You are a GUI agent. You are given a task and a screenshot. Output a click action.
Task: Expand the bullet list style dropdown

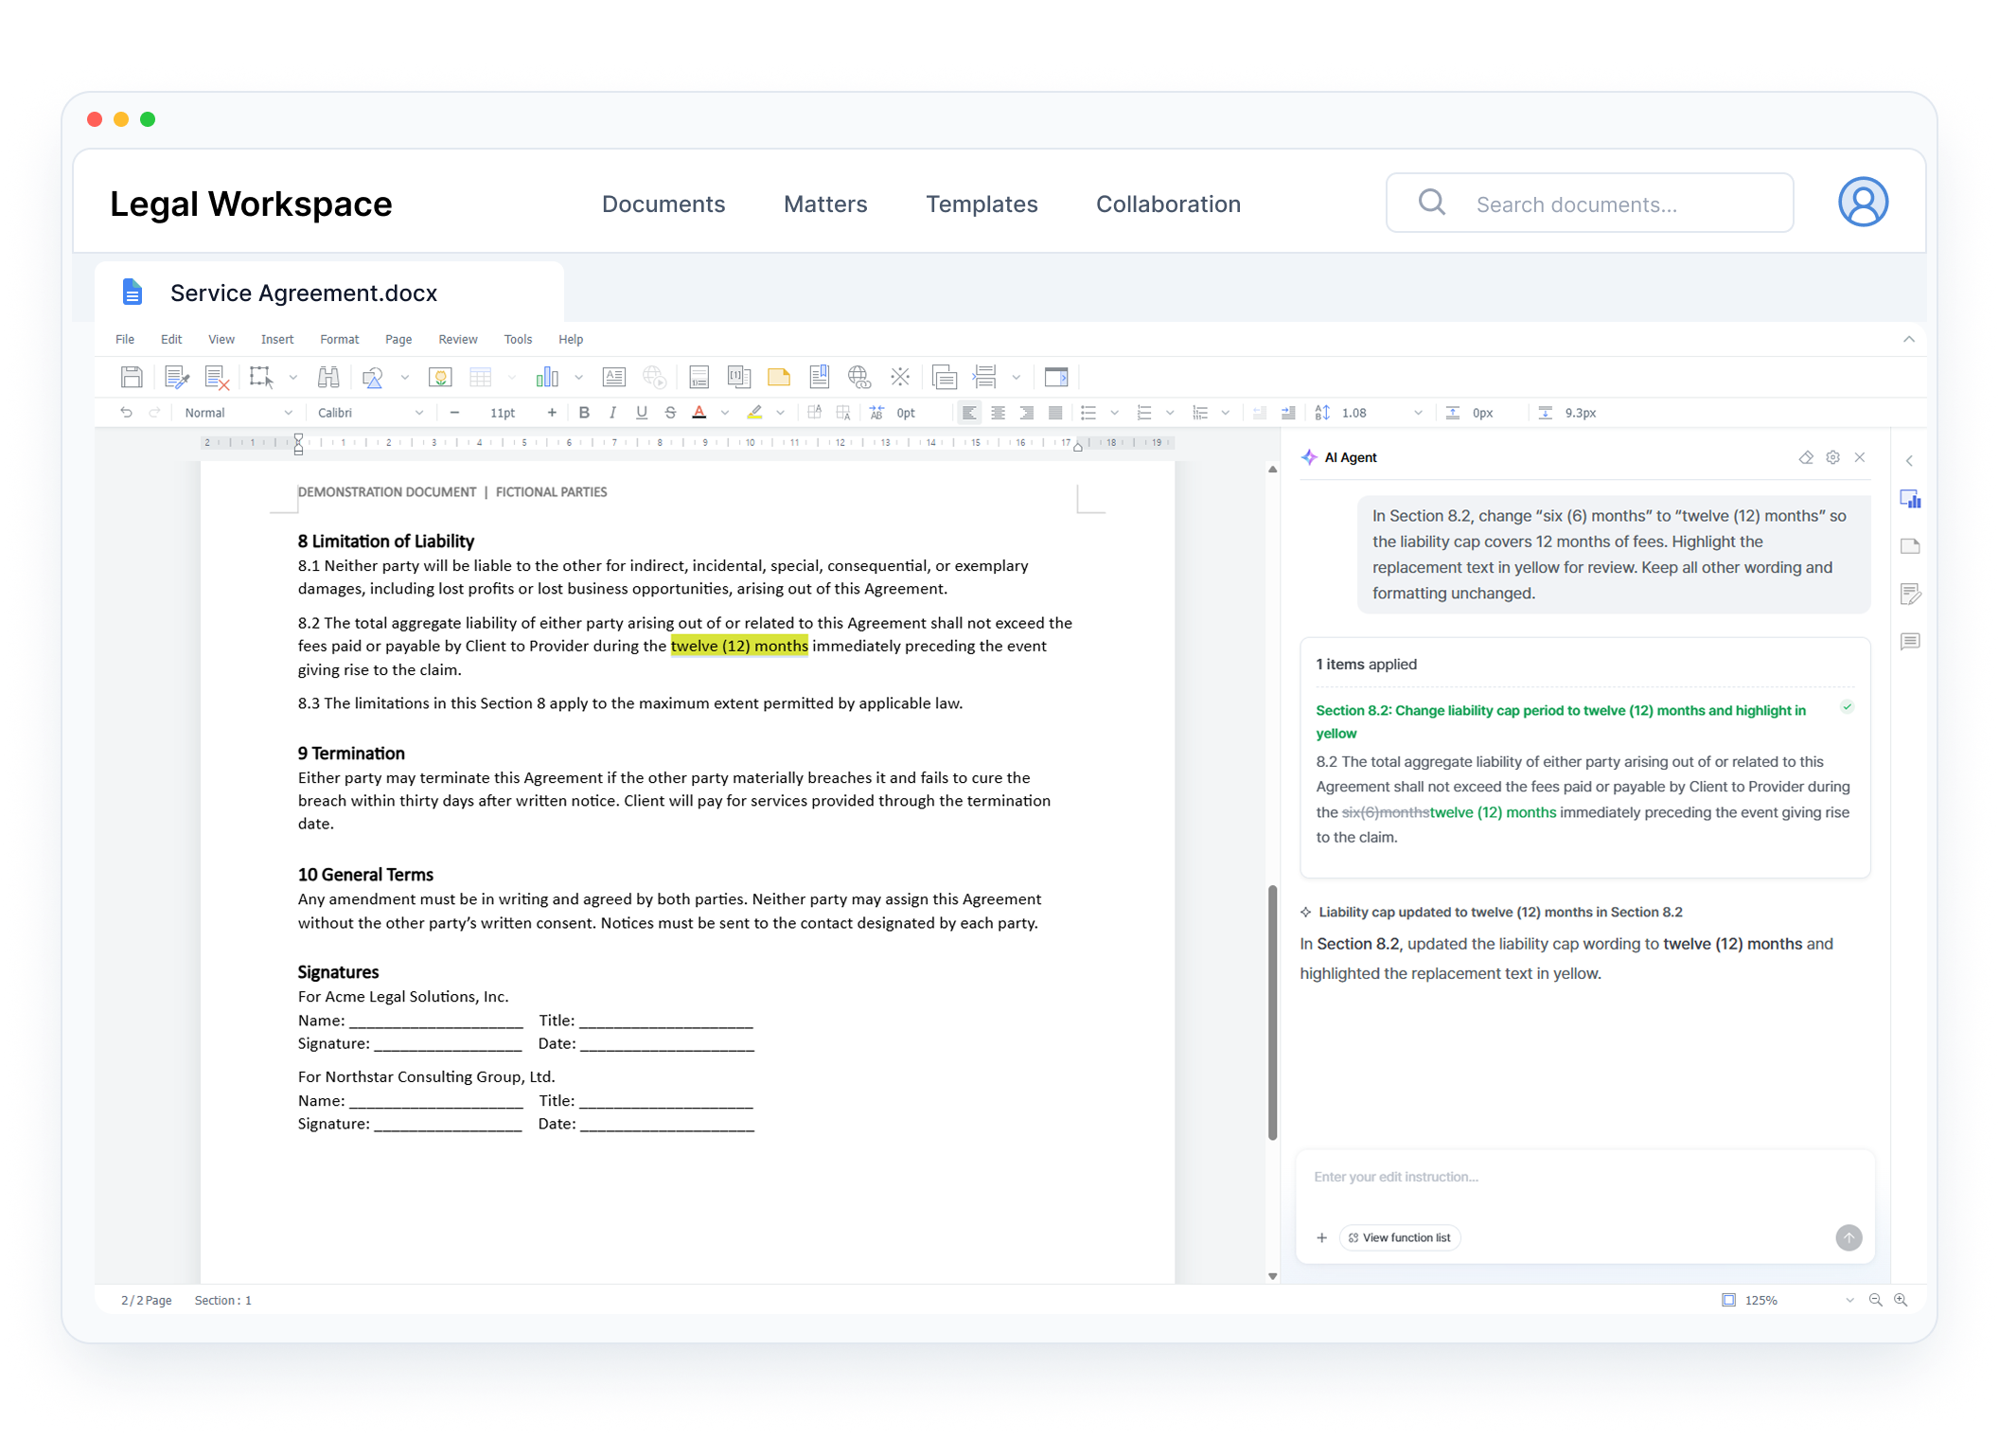tap(1115, 413)
